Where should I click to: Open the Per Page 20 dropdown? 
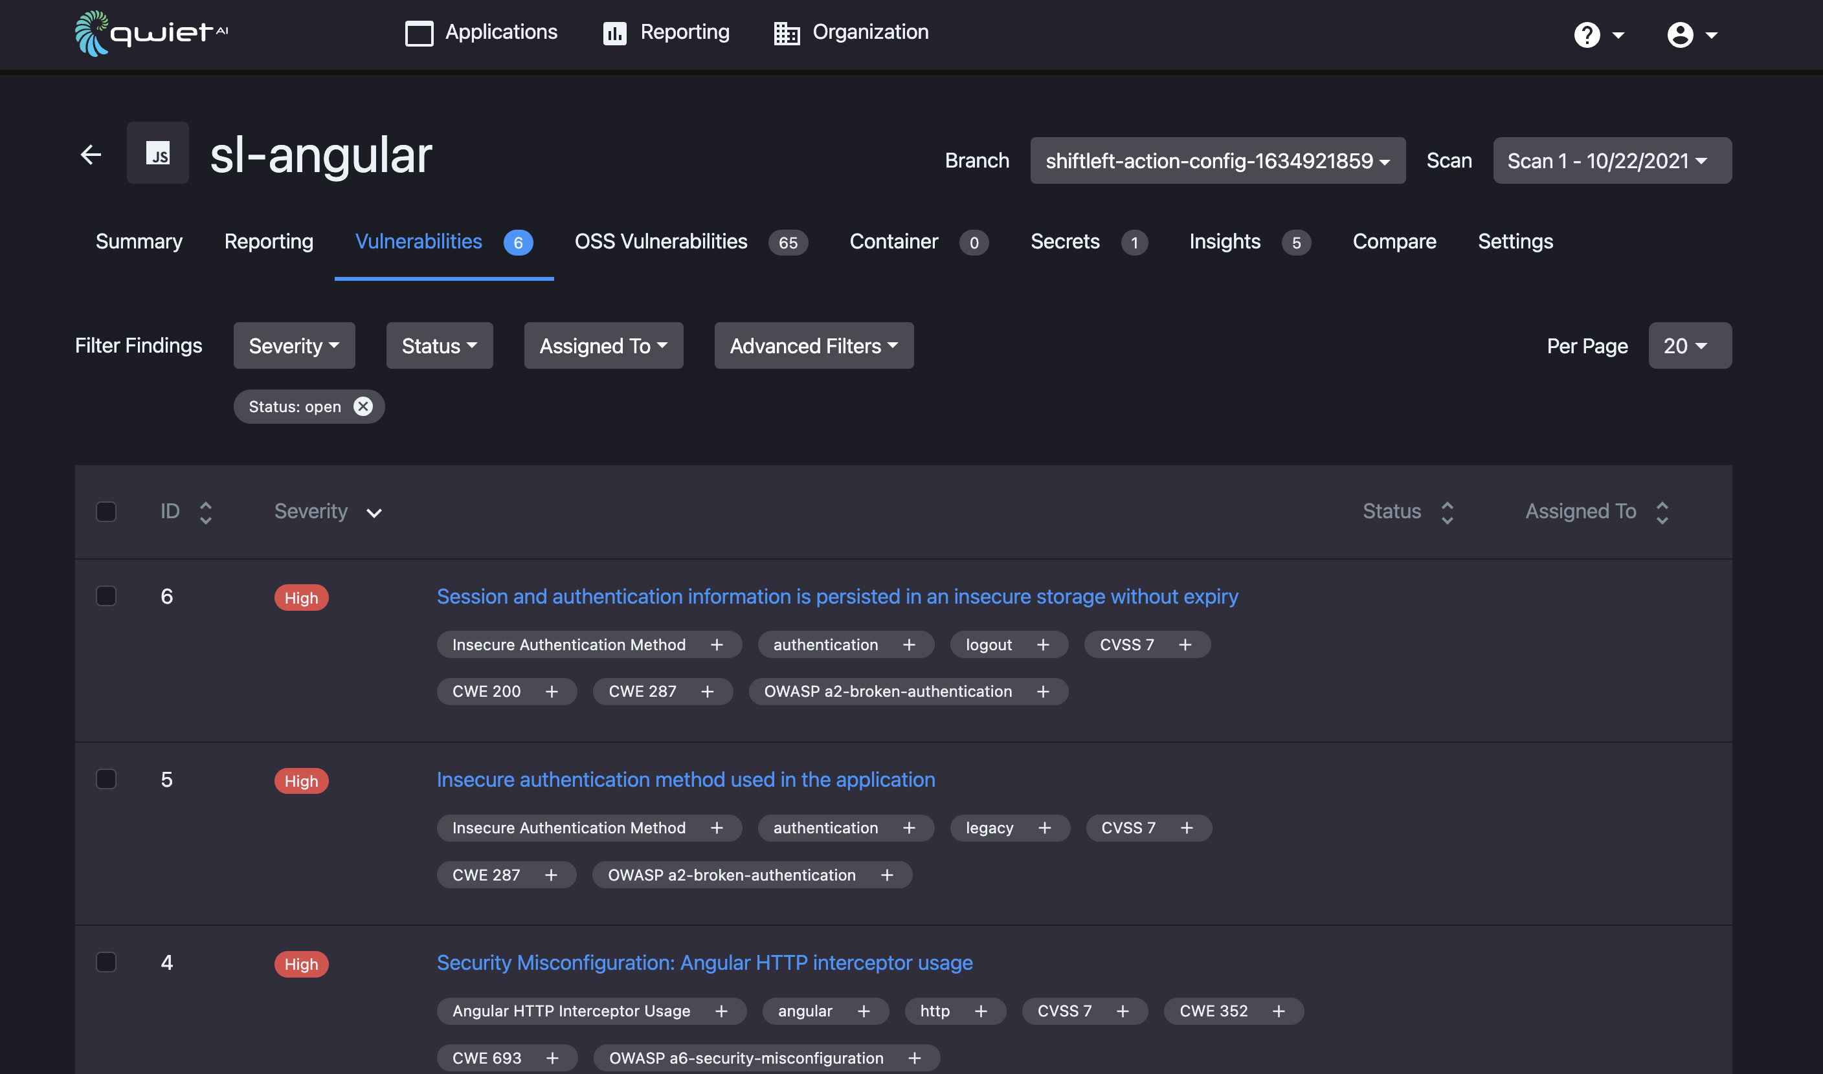point(1690,346)
